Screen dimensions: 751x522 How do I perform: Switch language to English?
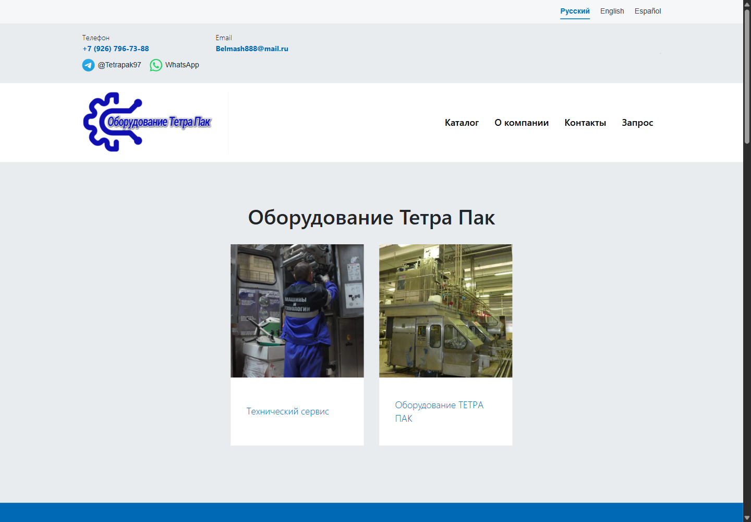tap(612, 11)
